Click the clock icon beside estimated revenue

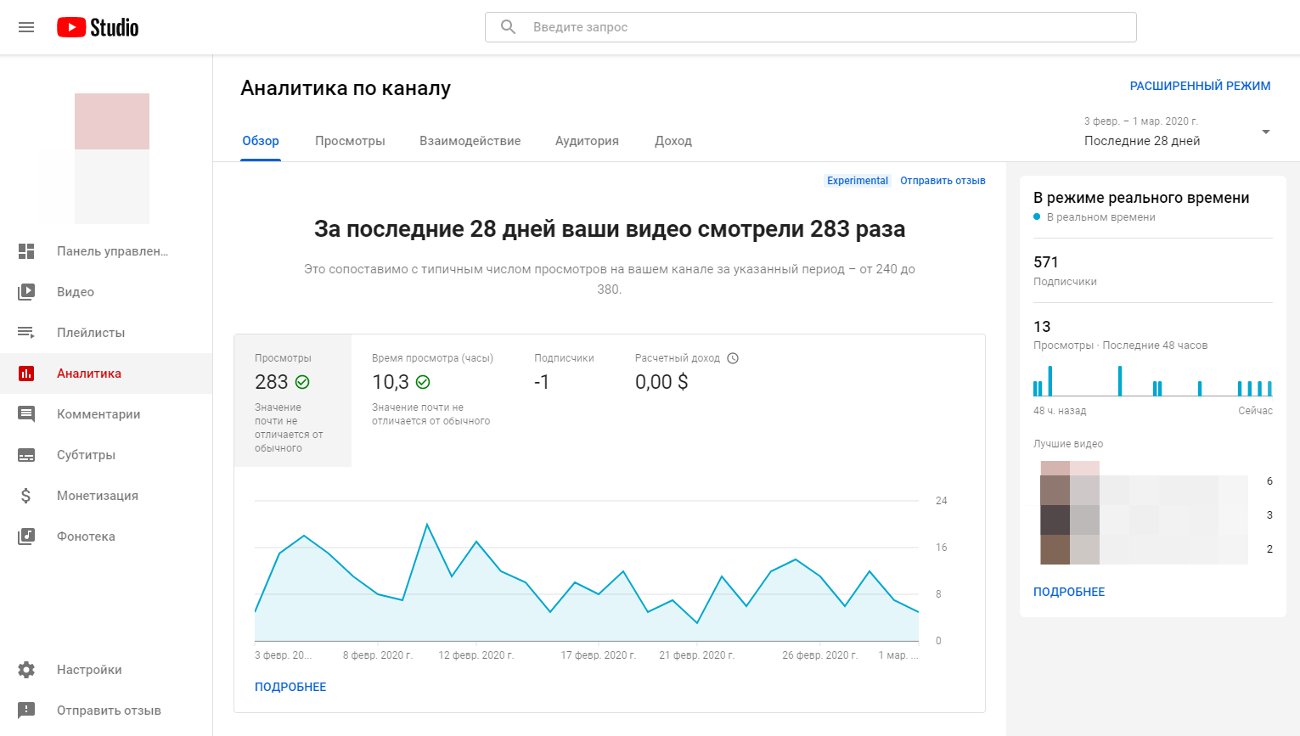point(733,358)
